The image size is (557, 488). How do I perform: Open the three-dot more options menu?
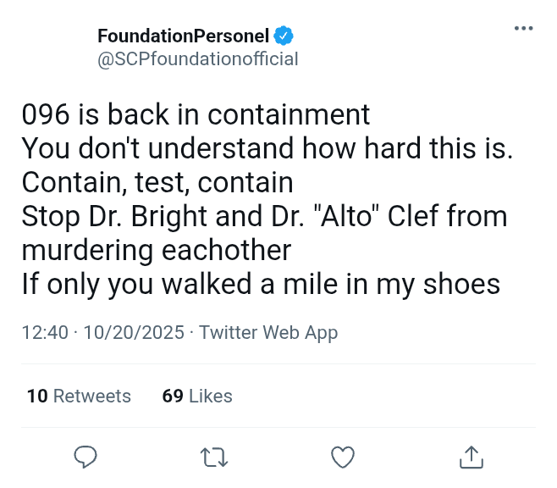(524, 29)
